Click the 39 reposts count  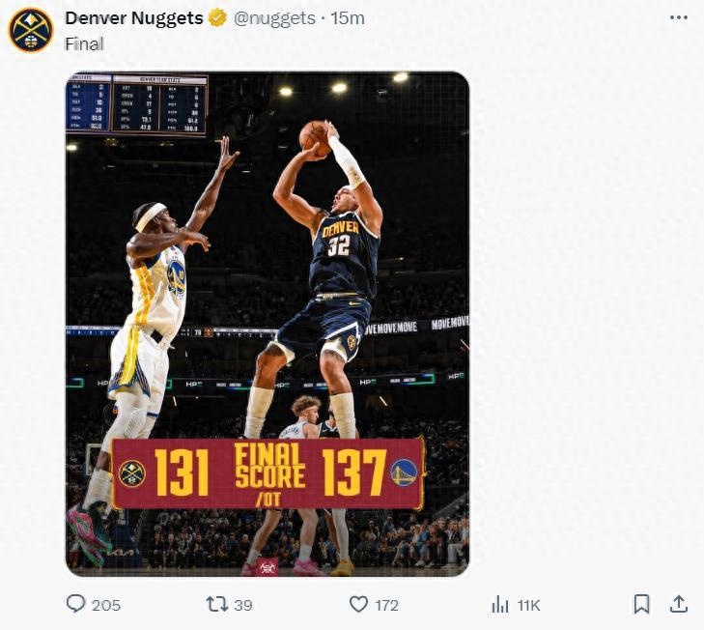tap(243, 606)
